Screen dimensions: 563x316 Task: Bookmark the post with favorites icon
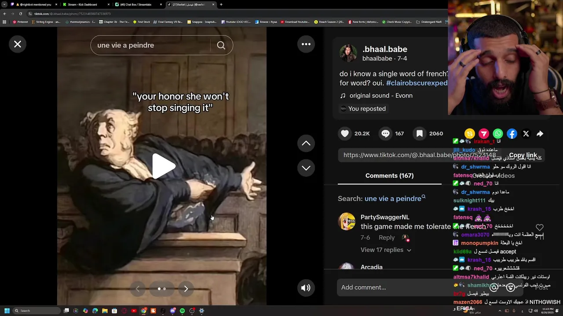420,133
